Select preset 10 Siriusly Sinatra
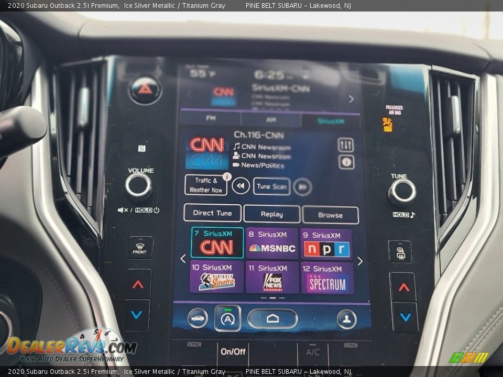The width and height of the screenshot is (503, 377). (x=216, y=278)
